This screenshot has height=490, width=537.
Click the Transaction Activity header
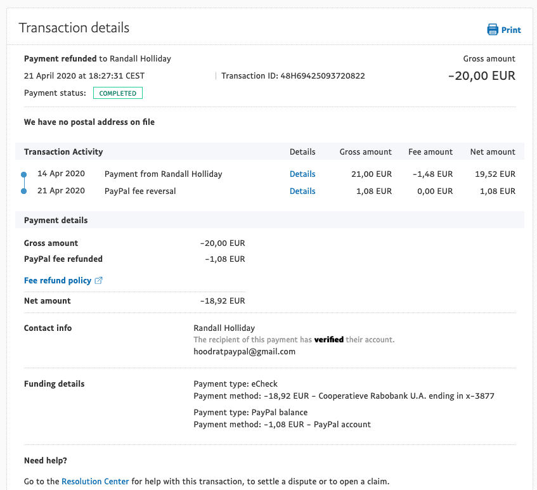click(63, 152)
